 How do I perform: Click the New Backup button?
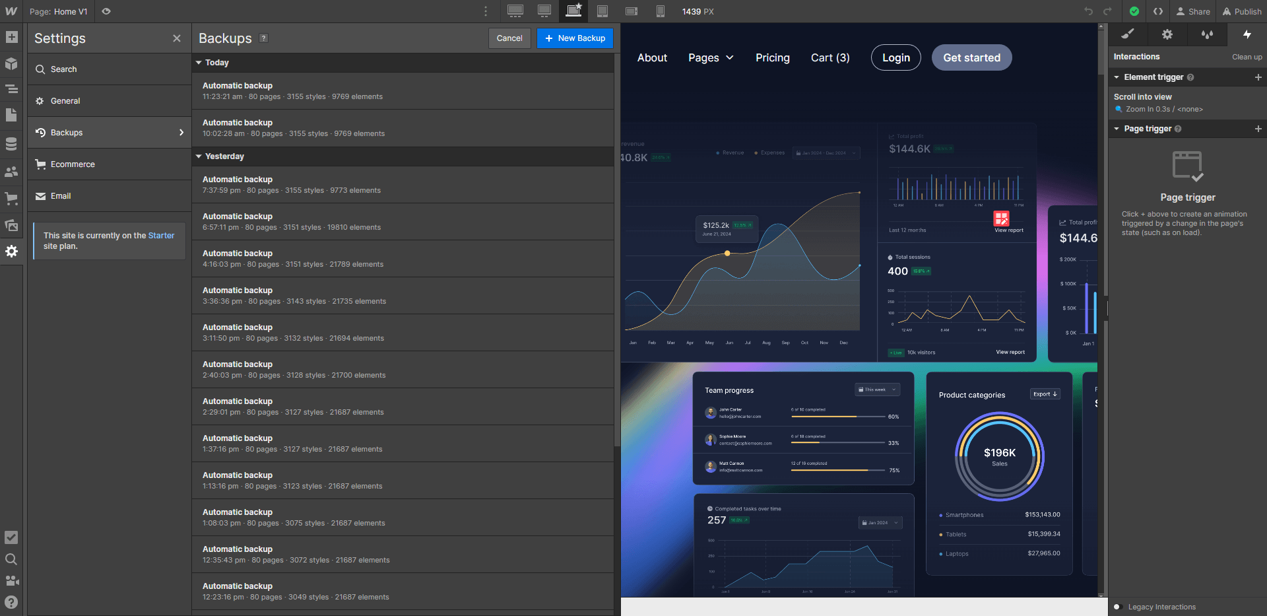coord(575,38)
